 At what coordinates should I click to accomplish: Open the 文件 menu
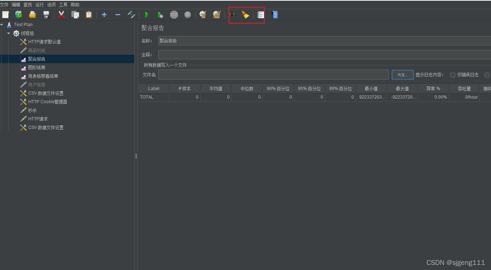tap(4, 5)
